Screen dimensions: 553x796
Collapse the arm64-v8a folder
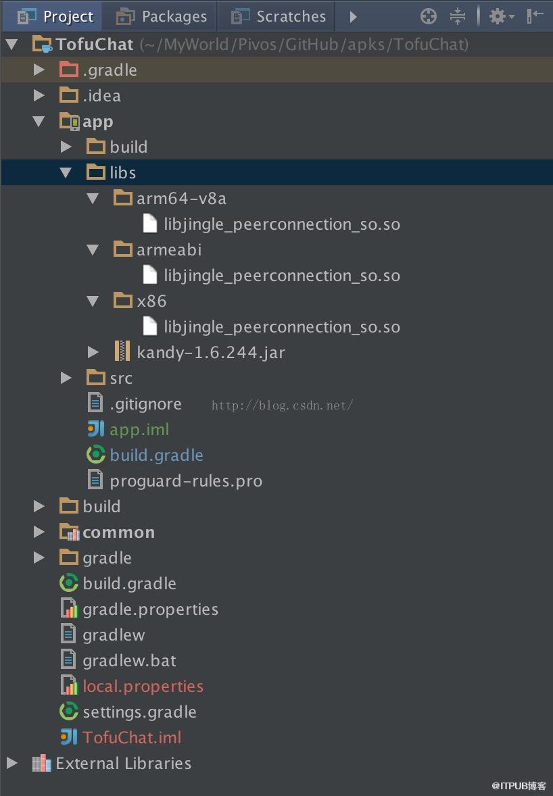(93, 198)
